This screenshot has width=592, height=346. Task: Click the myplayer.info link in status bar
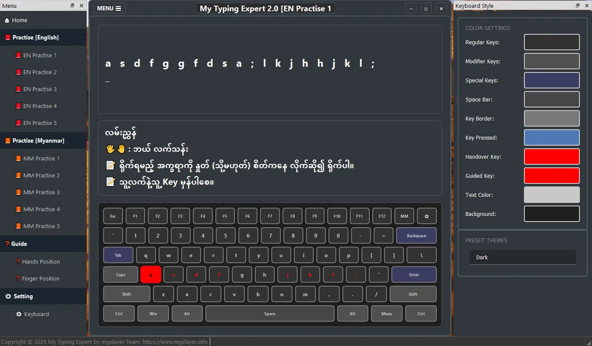(175, 342)
